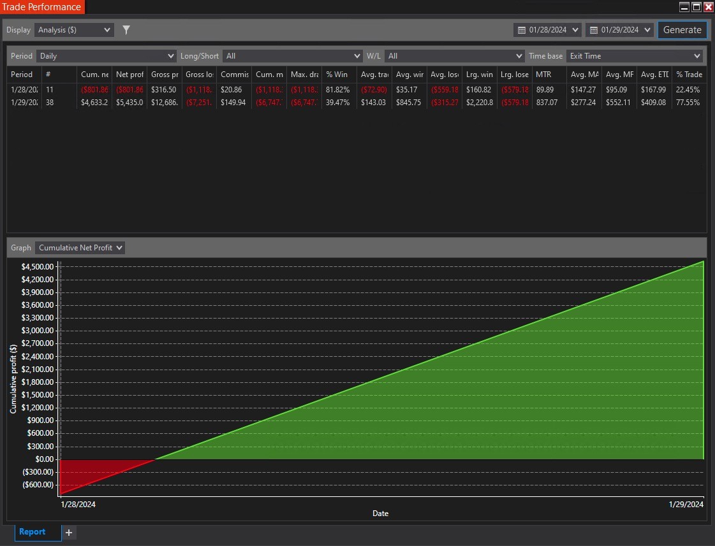Open the start date calendar icon 01/28/2024
Viewport: 715px width, 546px height.
[522, 30]
